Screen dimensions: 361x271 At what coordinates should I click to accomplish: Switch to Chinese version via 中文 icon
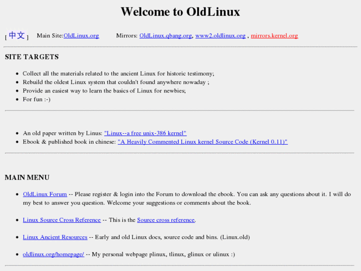click(x=17, y=35)
